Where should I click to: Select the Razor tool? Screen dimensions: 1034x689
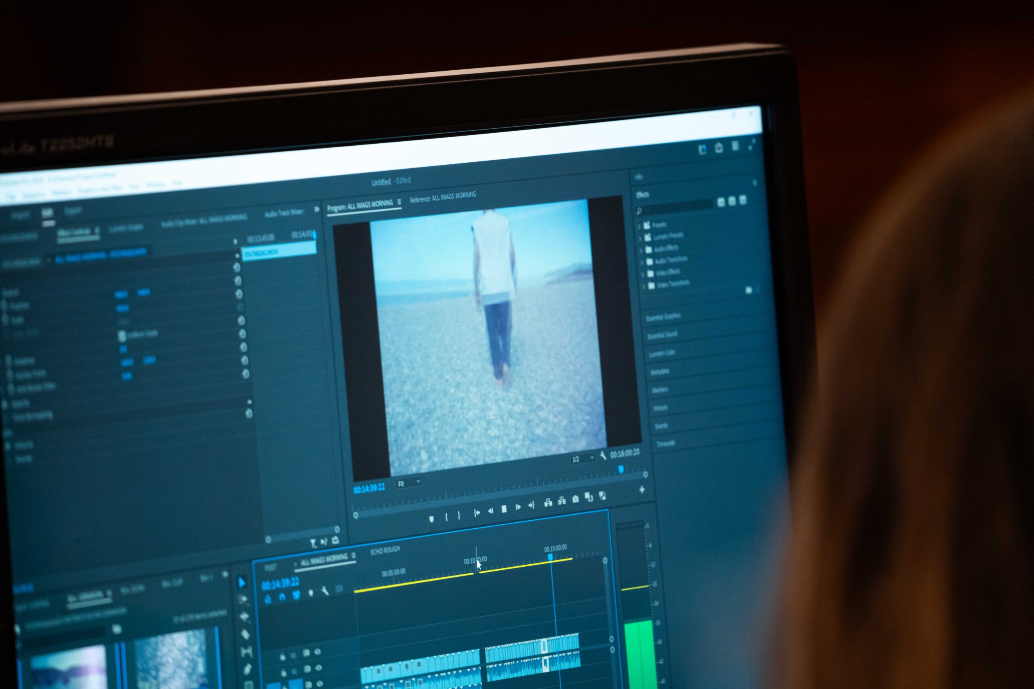(x=245, y=635)
